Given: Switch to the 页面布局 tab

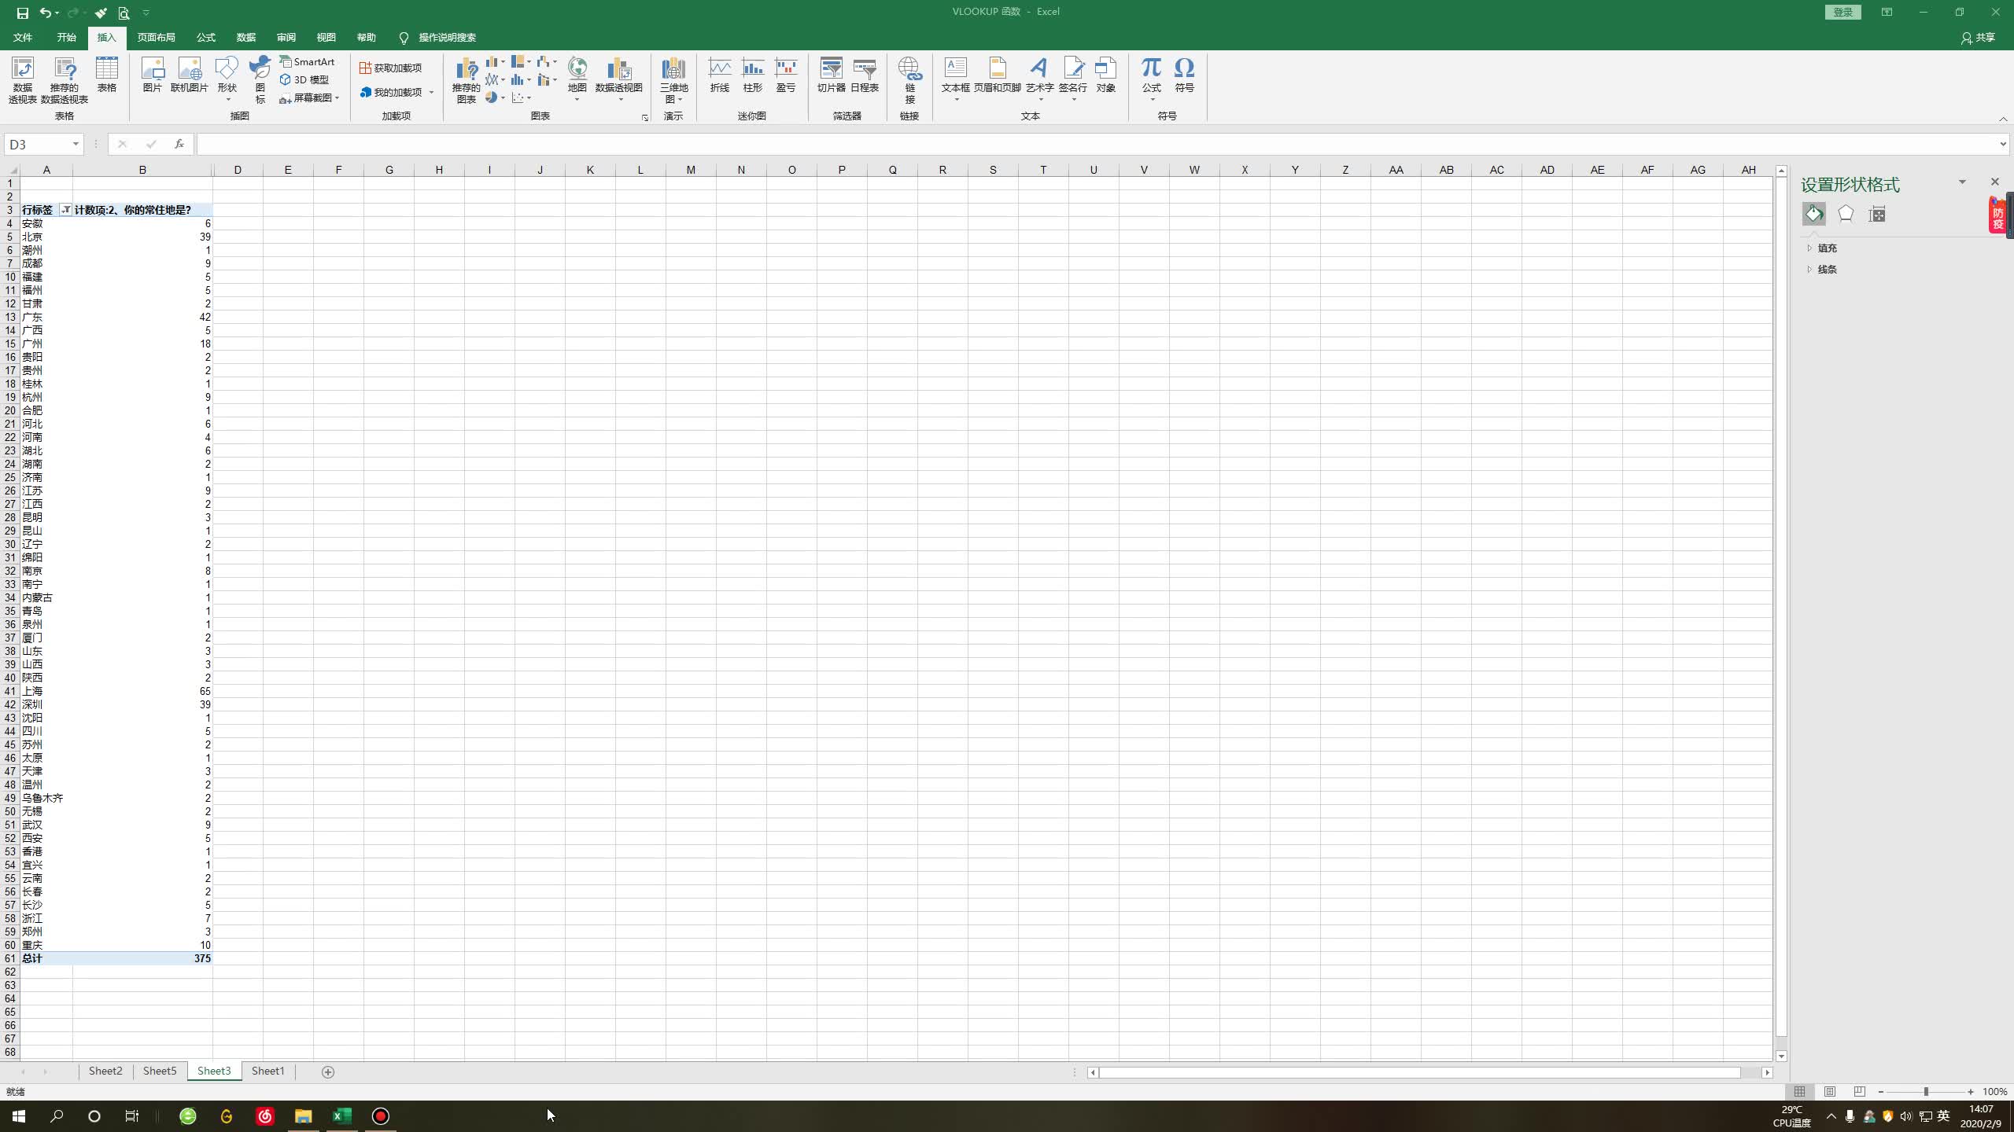Looking at the screenshot, I should coord(156,38).
